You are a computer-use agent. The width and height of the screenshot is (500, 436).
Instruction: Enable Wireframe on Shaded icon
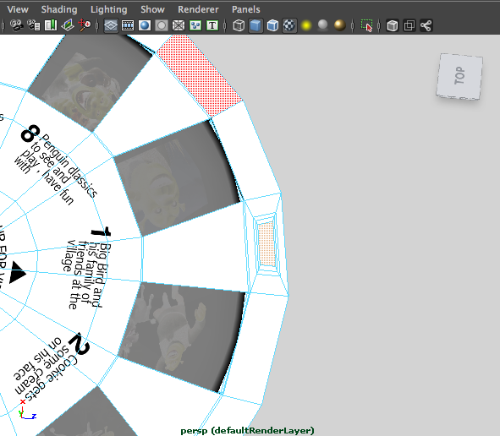pyautogui.click(x=272, y=25)
